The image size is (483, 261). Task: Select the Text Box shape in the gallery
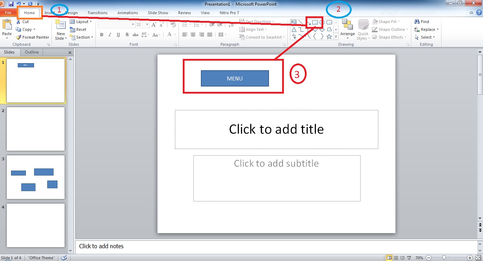[294, 22]
